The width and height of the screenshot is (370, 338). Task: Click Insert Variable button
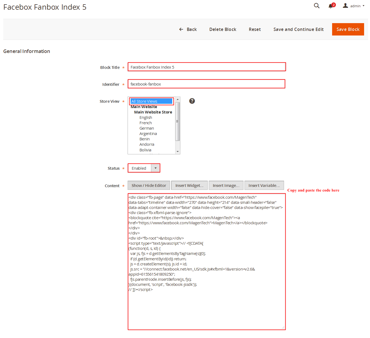264,185
